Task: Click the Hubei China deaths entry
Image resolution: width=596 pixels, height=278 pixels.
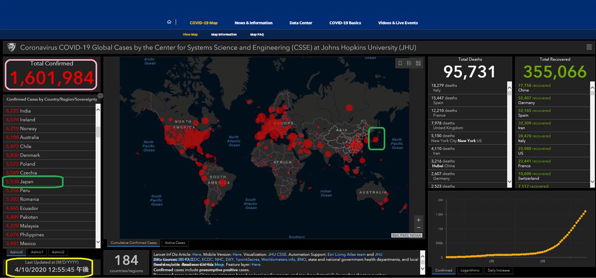Action: [x=467, y=163]
